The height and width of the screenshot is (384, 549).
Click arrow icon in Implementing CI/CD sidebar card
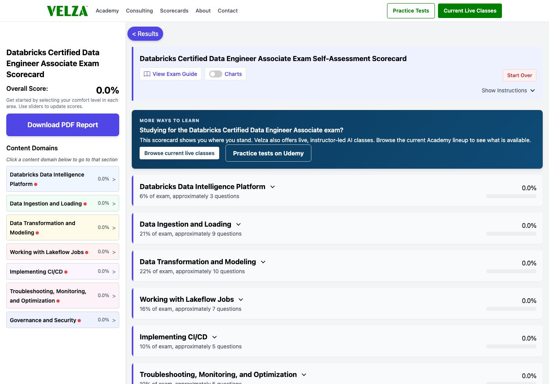click(114, 272)
